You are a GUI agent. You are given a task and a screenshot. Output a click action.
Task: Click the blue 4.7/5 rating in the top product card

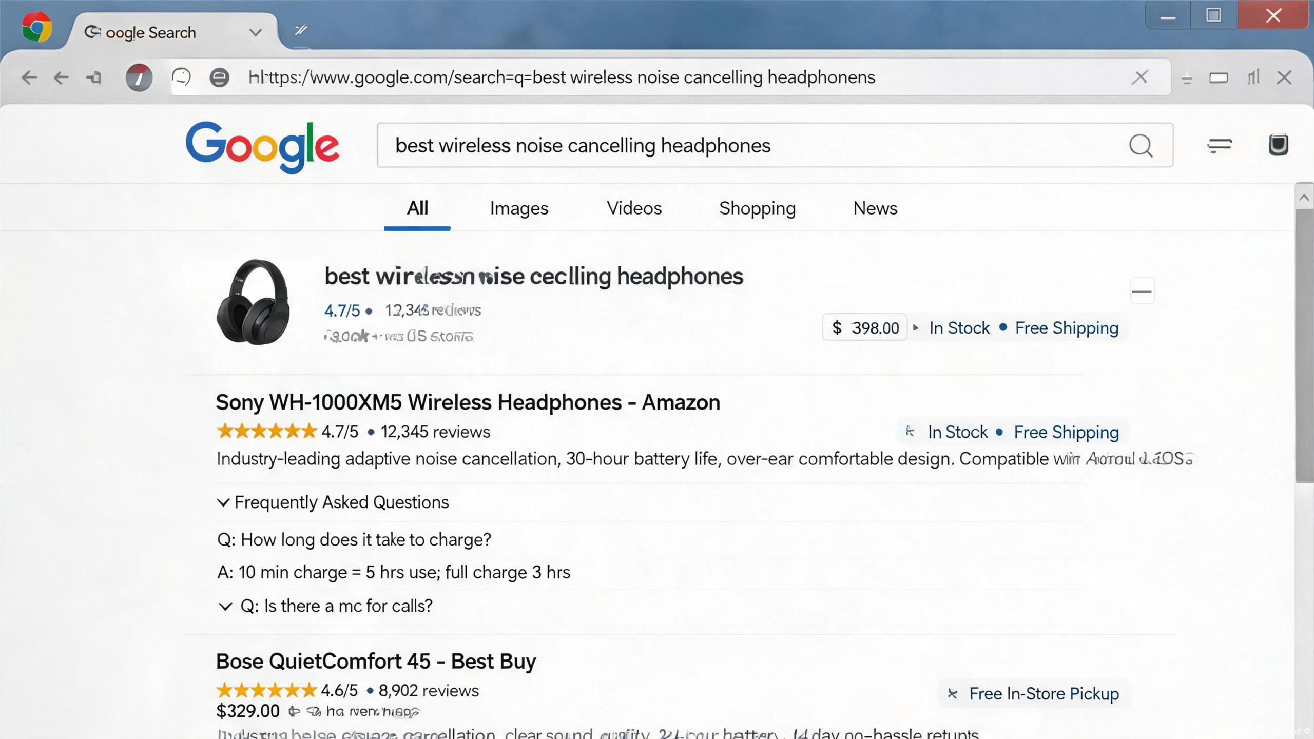pos(342,310)
